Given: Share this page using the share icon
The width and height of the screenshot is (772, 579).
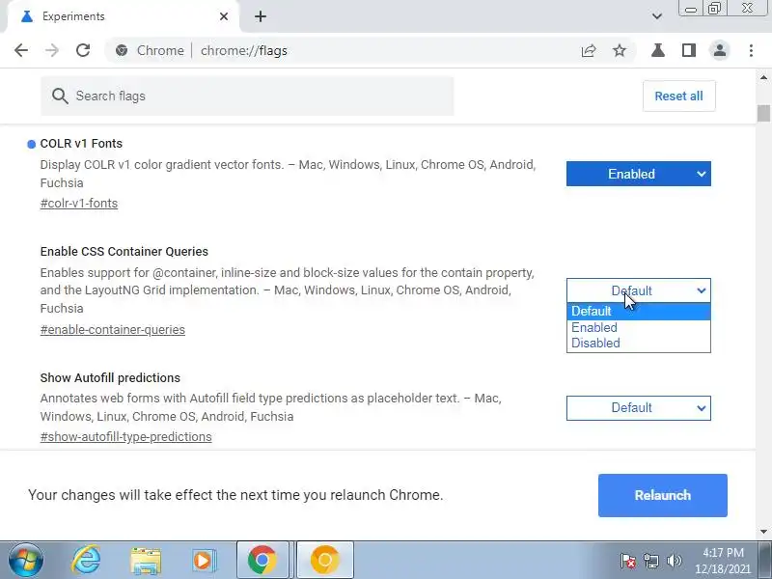Looking at the screenshot, I should coord(589,50).
